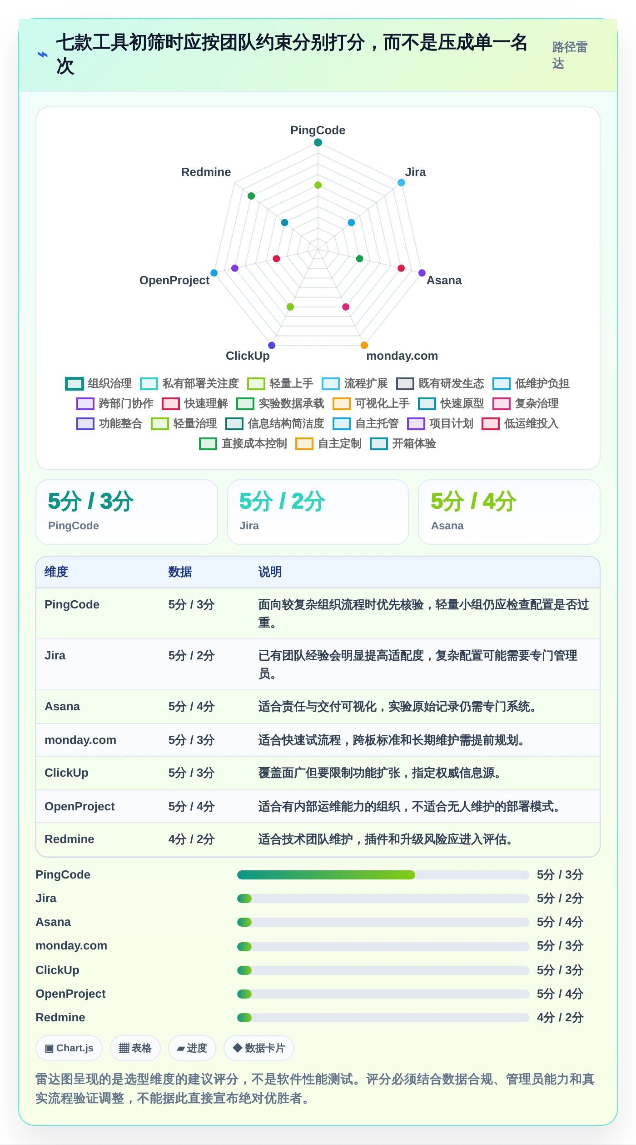The height and width of the screenshot is (1145, 636).
Task: Click the 说明 table column header
Action: (270, 572)
